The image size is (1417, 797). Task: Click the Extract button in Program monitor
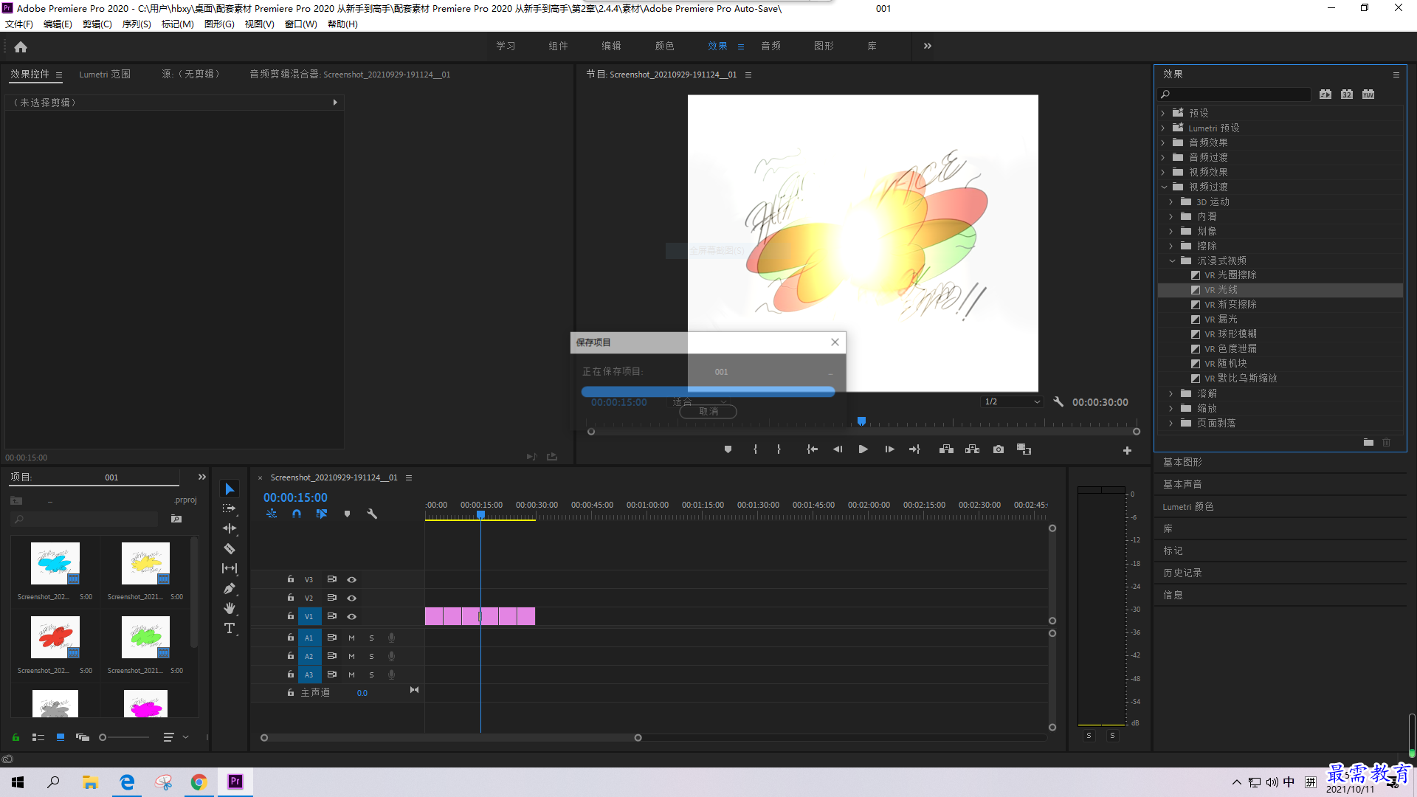972,449
